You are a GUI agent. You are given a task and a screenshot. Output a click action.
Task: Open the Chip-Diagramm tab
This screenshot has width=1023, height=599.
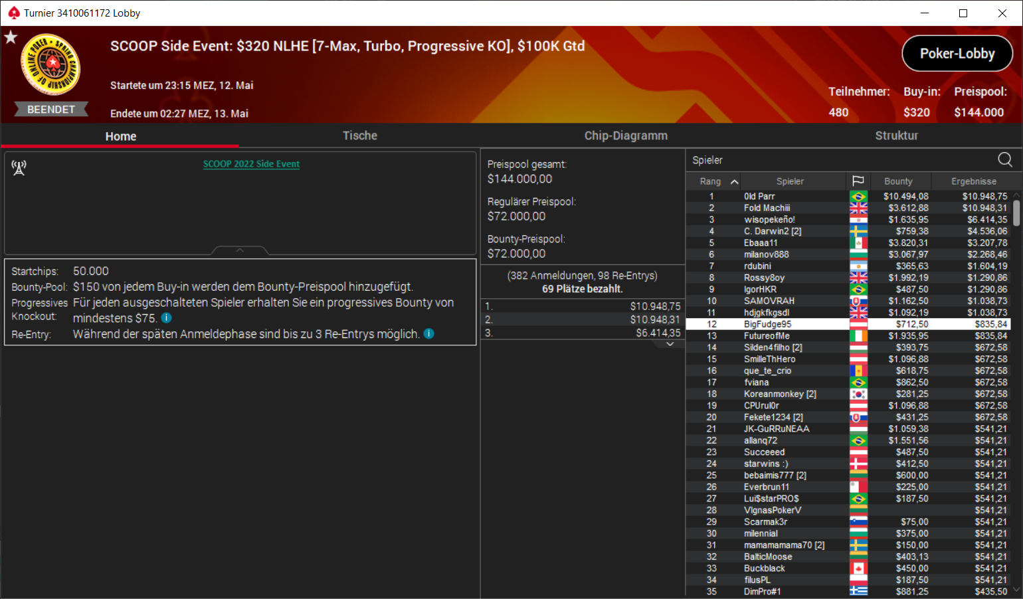tap(626, 135)
